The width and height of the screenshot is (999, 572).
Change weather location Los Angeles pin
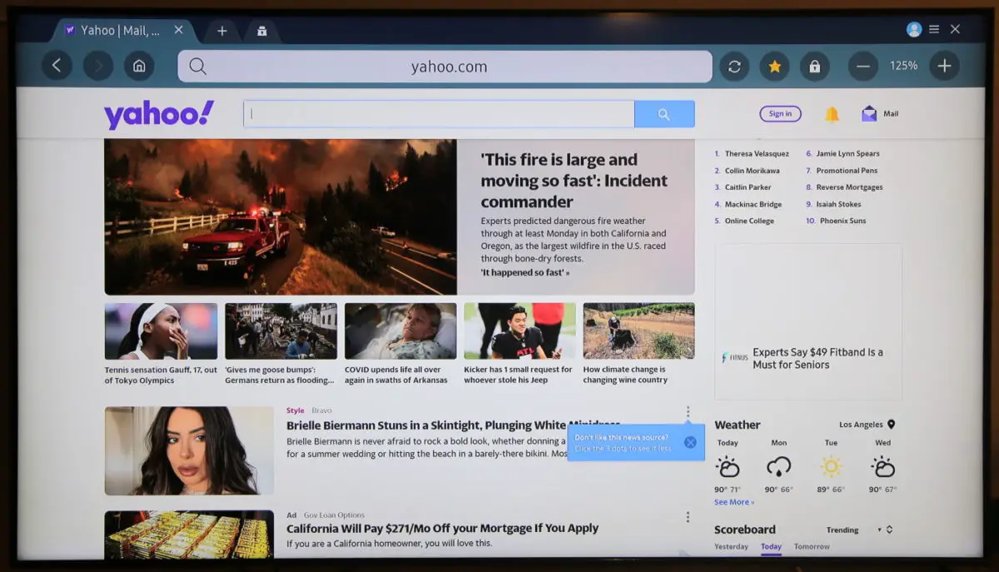pos(892,425)
